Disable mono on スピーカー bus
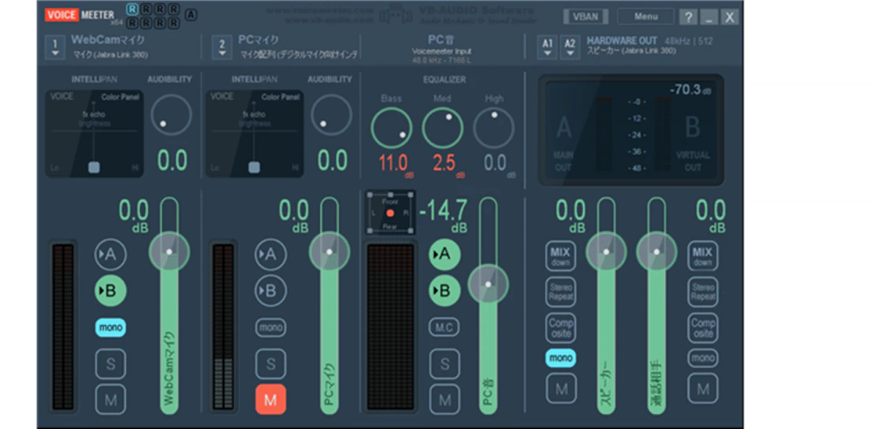The height and width of the screenshot is (429, 872). coord(560,358)
